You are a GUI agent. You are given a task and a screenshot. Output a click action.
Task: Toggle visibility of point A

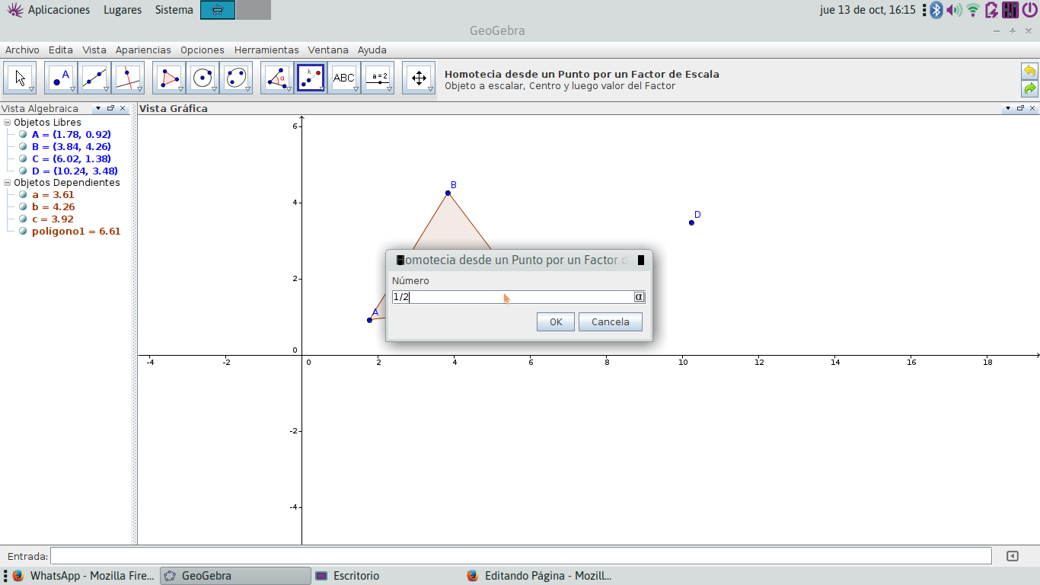coord(23,135)
